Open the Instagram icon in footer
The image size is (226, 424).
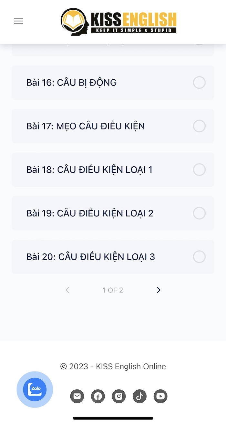tap(119, 396)
